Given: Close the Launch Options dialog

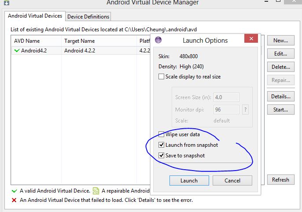Looking at the screenshot, I should 251,39.
